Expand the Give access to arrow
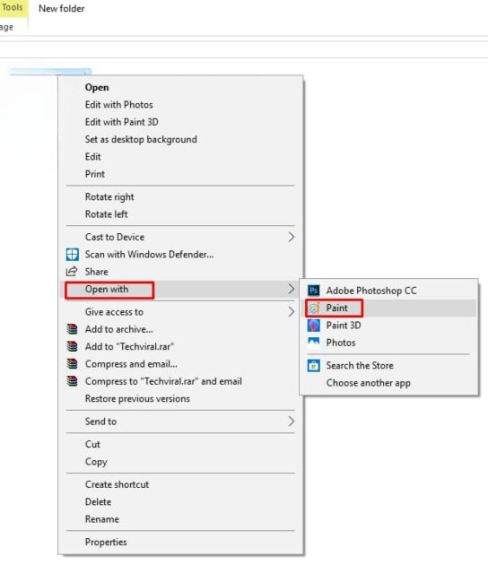Screen dimensions: 488x565 (292, 312)
